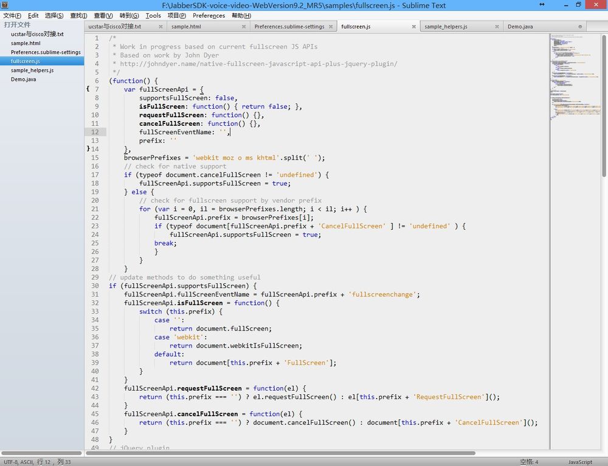
Task: Click 'switch (this.prefix)' on line 33
Action: coord(177,312)
